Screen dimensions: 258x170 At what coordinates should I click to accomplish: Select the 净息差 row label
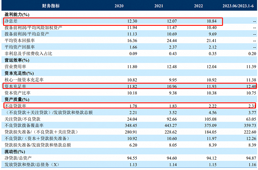pyautogui.click(x=11, y=21)
